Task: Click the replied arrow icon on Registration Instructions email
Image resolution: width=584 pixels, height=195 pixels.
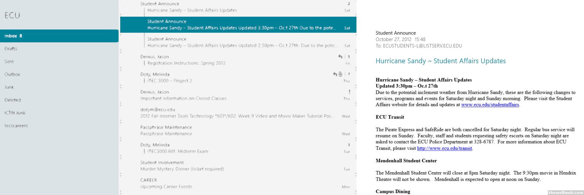Action: tap(340, 56)
